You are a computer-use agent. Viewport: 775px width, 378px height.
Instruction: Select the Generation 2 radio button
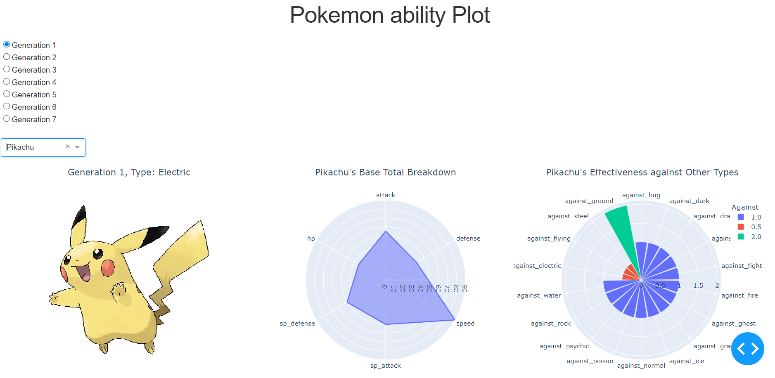[7, 57]
